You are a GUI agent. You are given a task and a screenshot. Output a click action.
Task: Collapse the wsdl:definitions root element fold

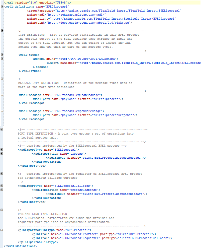coord(2,6)
